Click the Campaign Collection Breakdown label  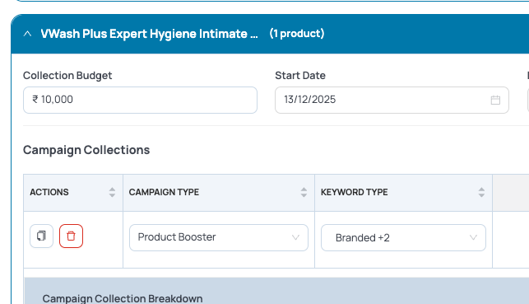123,298
